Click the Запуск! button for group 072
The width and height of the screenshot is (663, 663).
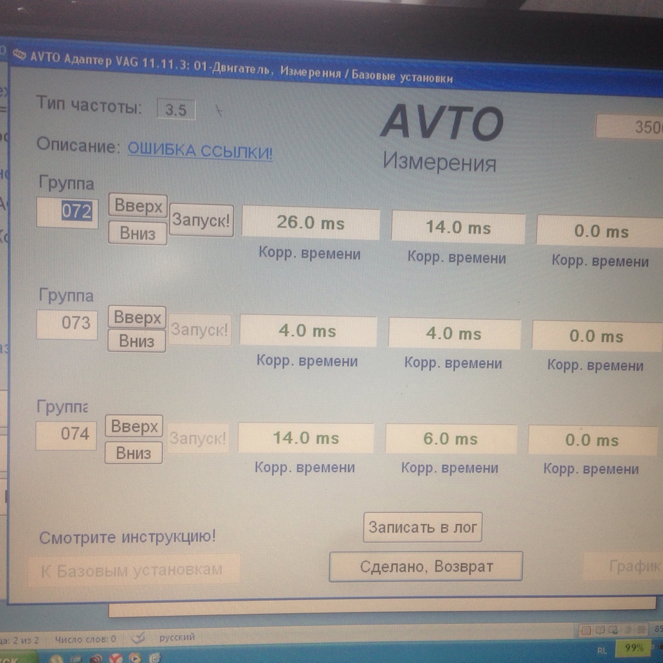coord(201,221)
